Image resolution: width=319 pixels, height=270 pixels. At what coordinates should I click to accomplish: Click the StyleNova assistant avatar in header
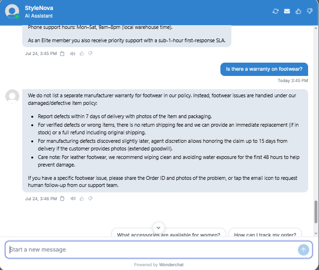click(12, 11)
